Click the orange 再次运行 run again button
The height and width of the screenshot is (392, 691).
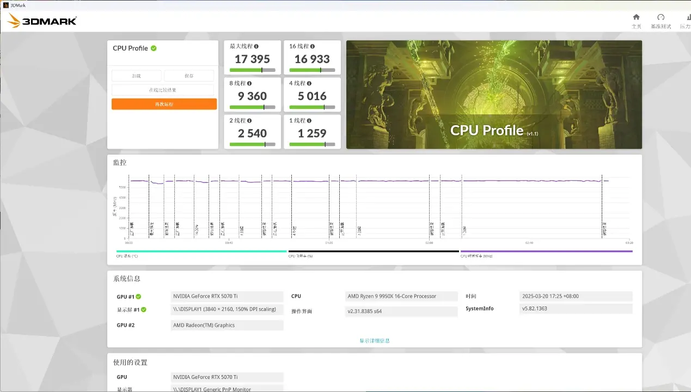click(x=164, y=104)
